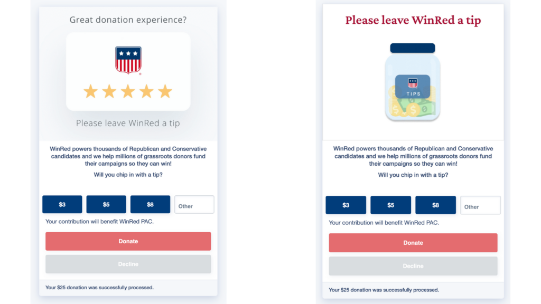
Task: Click the Other amount field on left form
Action: 194,204
